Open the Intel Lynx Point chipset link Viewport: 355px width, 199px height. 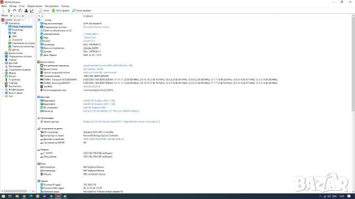[100, 72]
